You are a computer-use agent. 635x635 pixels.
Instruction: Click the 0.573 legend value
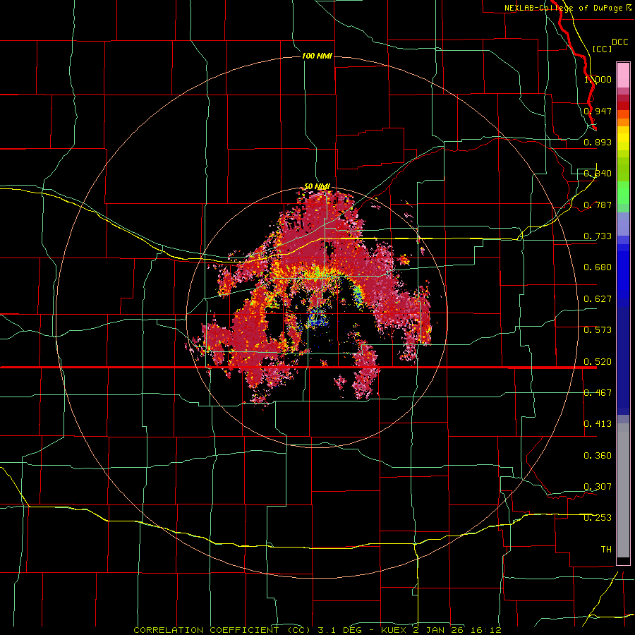point(598,330)
